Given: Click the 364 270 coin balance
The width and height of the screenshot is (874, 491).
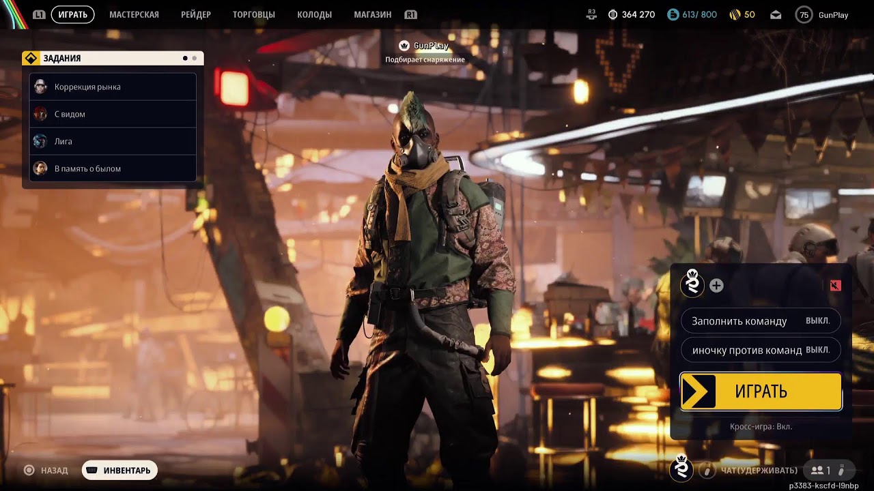Looking at the screenshot, I should point(638,14).
